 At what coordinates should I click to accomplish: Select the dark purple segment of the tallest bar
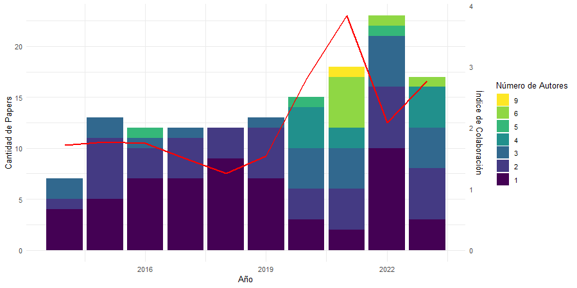[386, 199]
